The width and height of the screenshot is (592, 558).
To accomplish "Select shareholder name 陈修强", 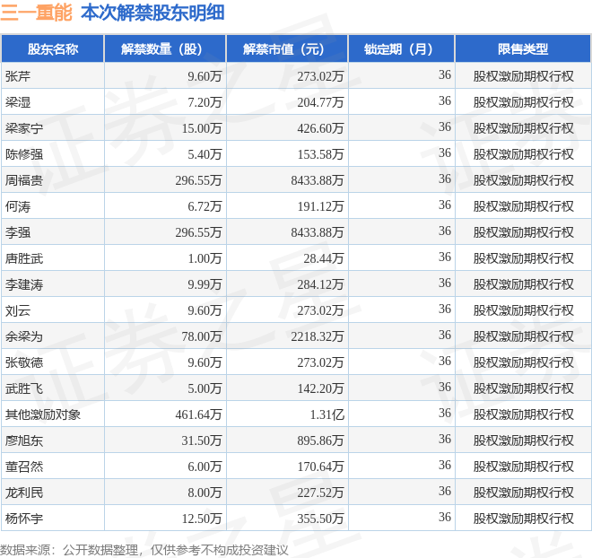I will 24,154.
